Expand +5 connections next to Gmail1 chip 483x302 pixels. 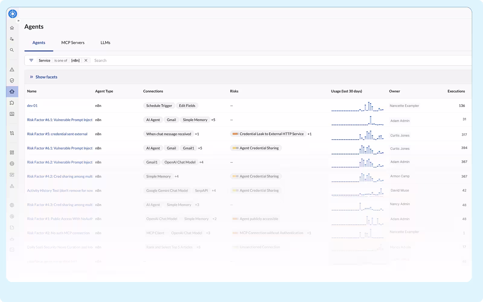[x=200, y=148]
